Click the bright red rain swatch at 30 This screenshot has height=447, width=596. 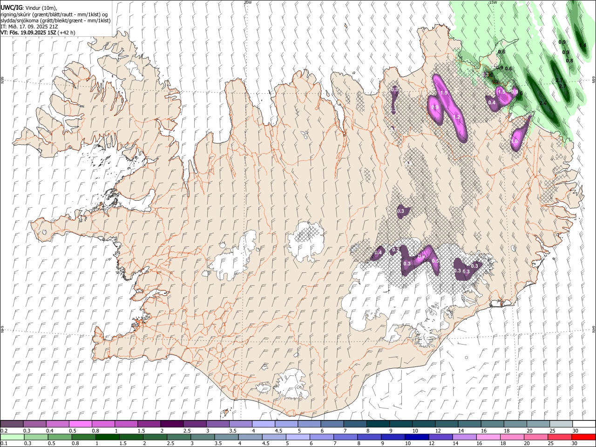coord(583,437)
